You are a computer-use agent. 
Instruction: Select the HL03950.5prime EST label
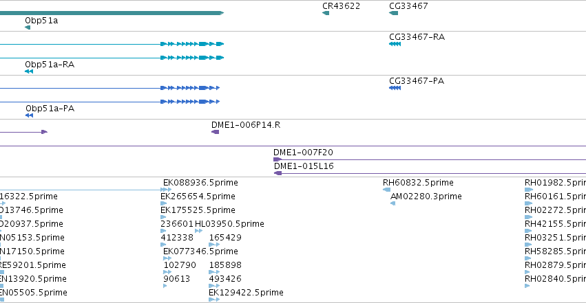click(x=229, y=224)
